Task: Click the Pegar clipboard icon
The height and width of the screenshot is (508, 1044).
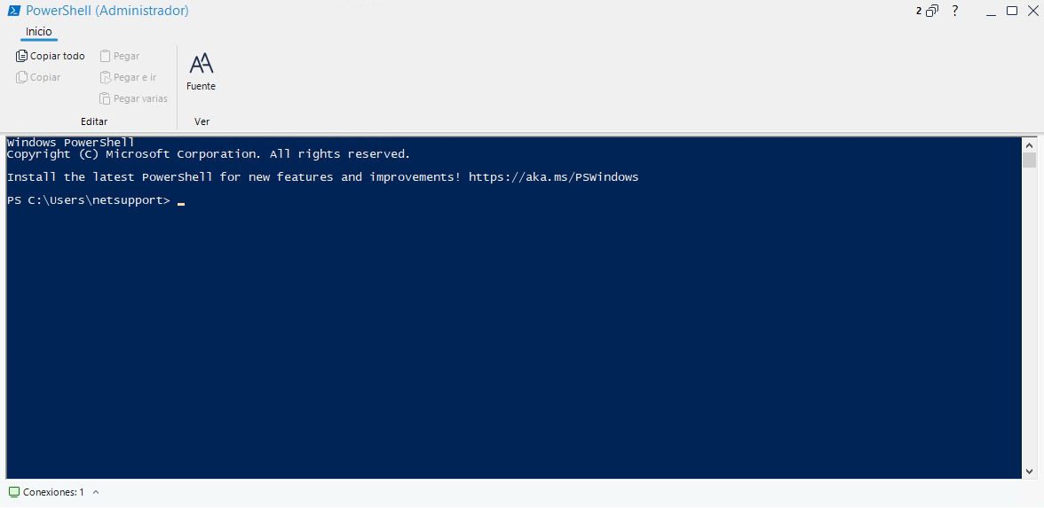Action: tap(105, 56)
